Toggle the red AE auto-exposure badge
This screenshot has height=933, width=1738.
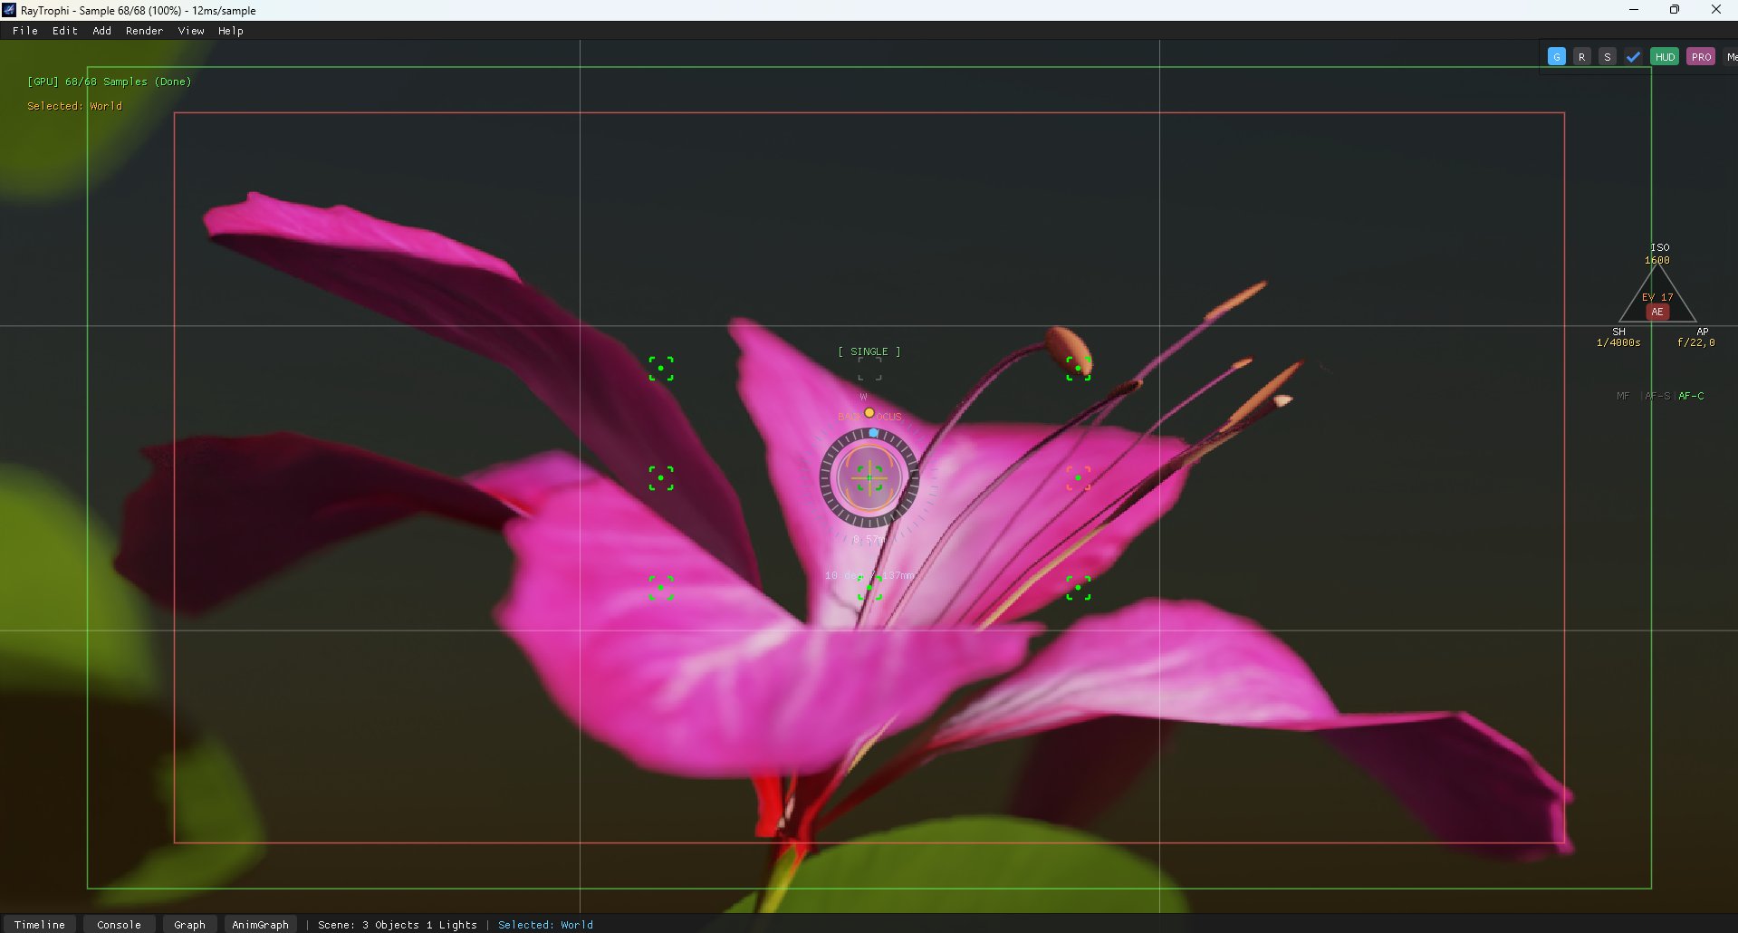(1657, 312)
